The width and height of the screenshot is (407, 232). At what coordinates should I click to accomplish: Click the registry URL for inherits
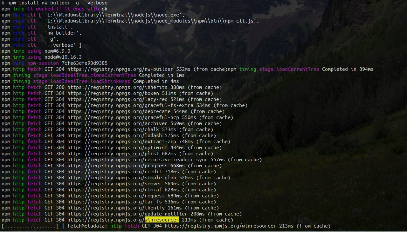pyautogui.click(x=117, y=87)
